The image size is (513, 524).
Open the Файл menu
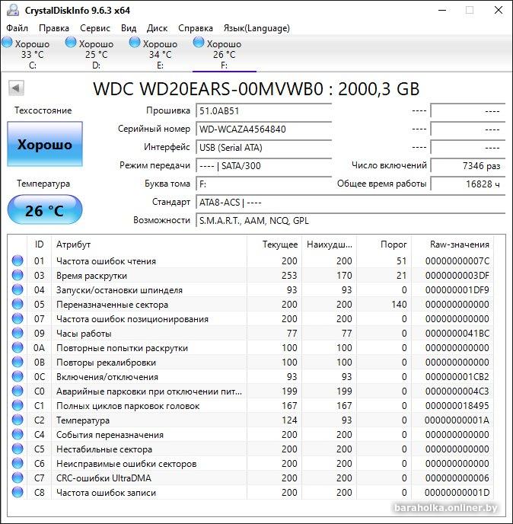pyautogui.click(x=17, y=28)
